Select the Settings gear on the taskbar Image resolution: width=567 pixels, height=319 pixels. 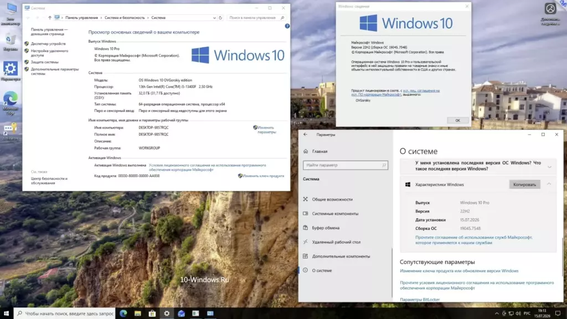[167, 313]
